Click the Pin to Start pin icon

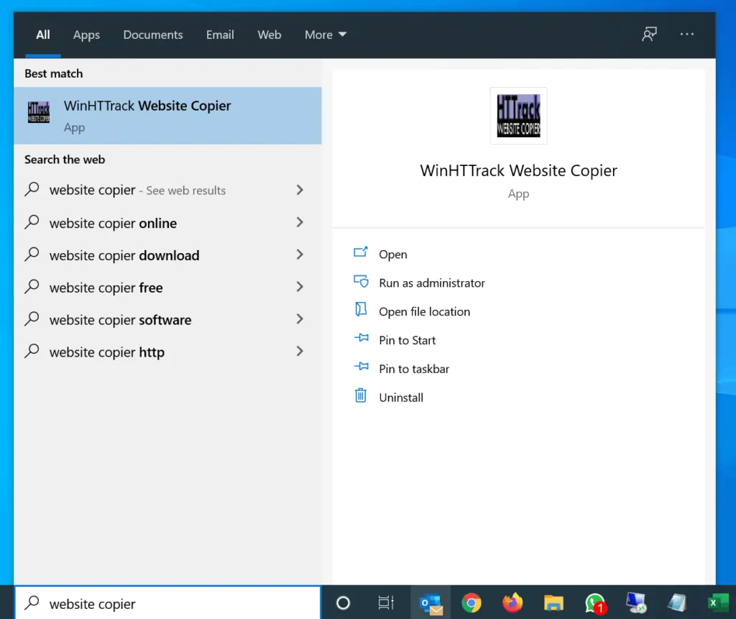pos(361,338)
